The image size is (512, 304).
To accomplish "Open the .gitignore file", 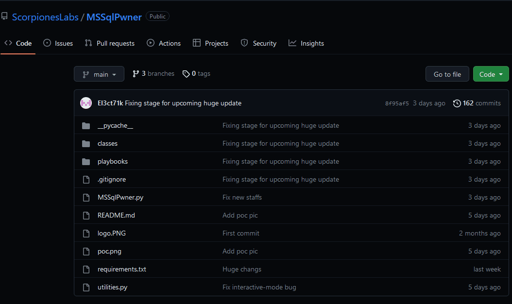I will point(112,180).
